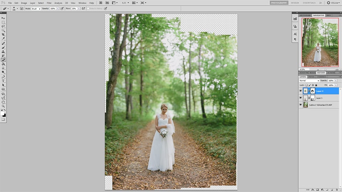Select the Dodge tool

pos(3,72)
